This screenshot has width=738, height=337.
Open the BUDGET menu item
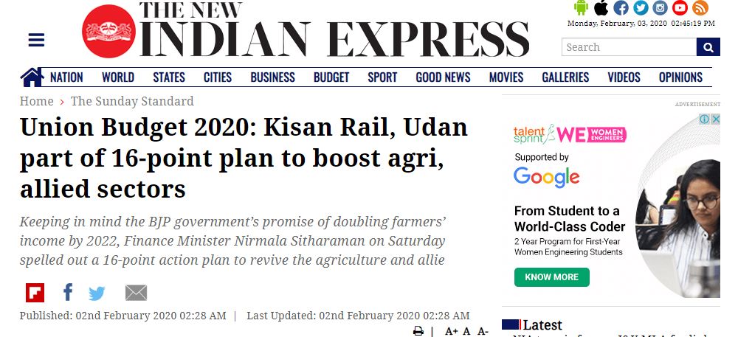tap(331, 77)
